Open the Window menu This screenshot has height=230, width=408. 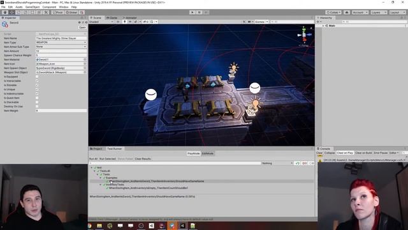64,7
